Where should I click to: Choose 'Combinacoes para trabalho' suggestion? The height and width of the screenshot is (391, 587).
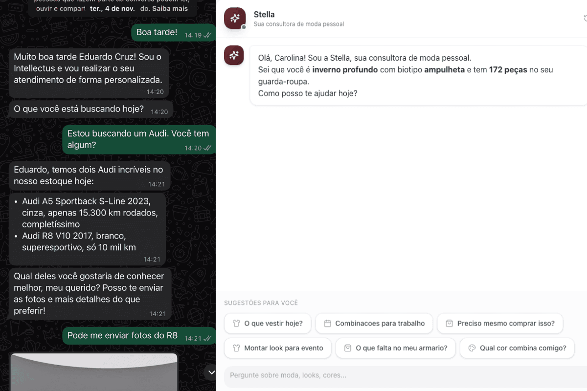pos(374,324)
